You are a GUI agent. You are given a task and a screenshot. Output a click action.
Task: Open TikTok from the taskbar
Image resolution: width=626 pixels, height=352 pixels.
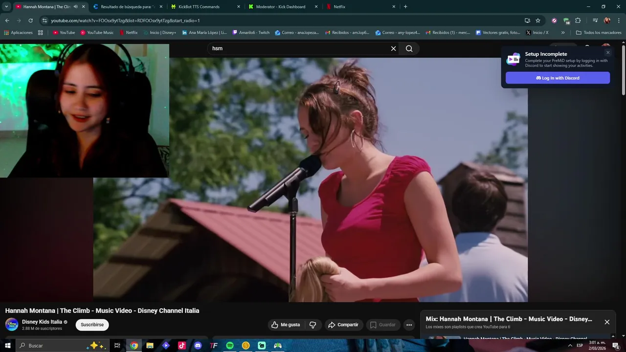(182, 346)
